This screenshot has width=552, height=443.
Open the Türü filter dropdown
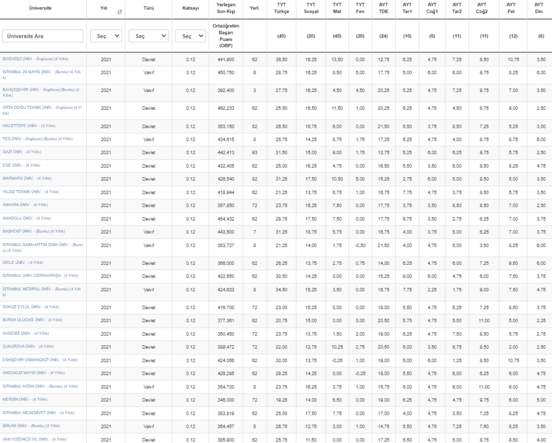click(149, 36)
